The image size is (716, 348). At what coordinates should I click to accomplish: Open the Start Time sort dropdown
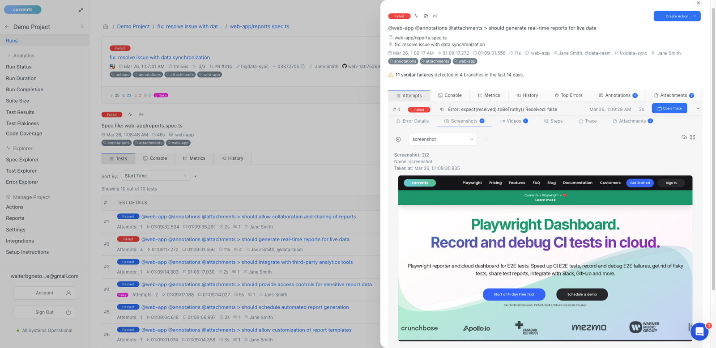point(156,176)
